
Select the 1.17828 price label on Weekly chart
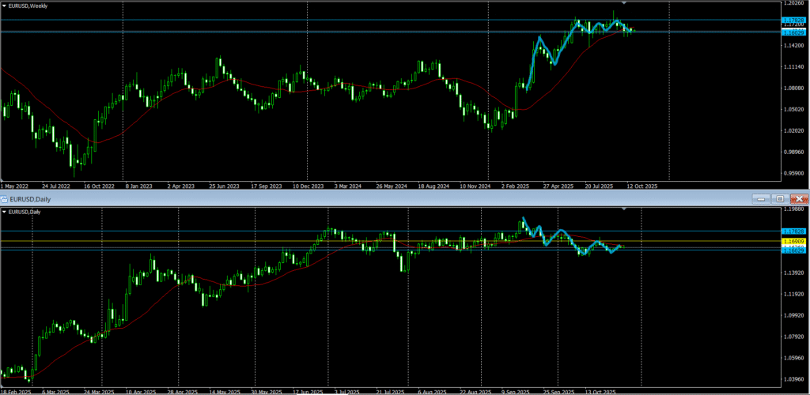(x=793, y=20)
